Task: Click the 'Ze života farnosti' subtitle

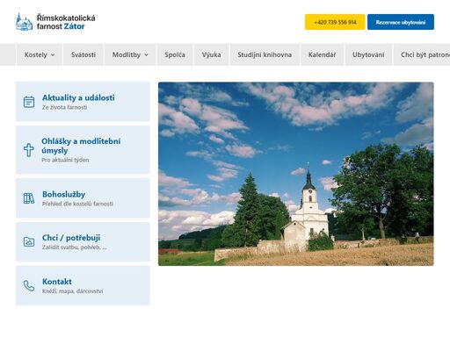Action: click(x=64, y=107)
